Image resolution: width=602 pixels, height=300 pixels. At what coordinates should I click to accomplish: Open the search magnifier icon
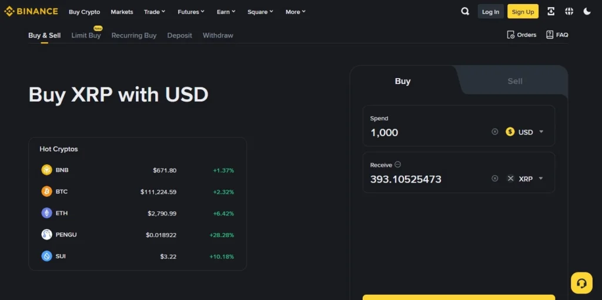click(465, 12)
